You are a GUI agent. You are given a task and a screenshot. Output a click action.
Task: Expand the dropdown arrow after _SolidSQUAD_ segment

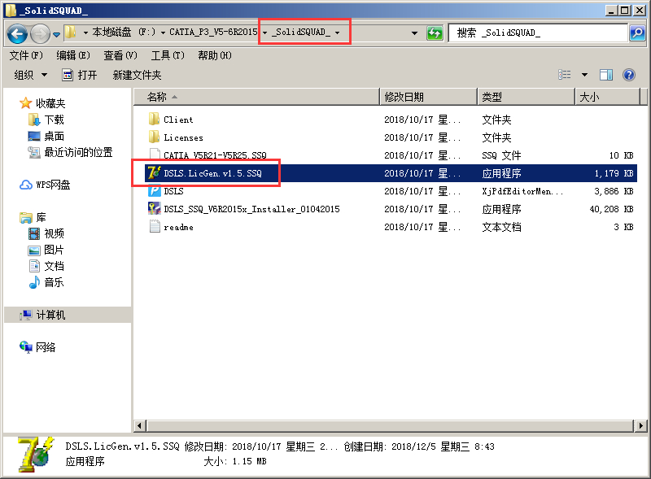click(x=337, y=33)
